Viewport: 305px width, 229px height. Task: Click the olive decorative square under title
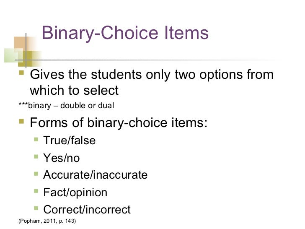[x=25, y=58]
